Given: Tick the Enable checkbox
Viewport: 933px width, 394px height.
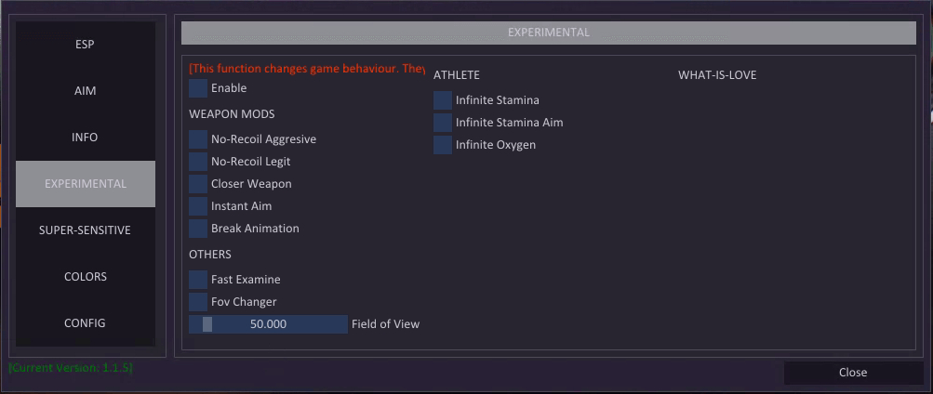Looking at the screenshot, I should [x=198, y=88].
